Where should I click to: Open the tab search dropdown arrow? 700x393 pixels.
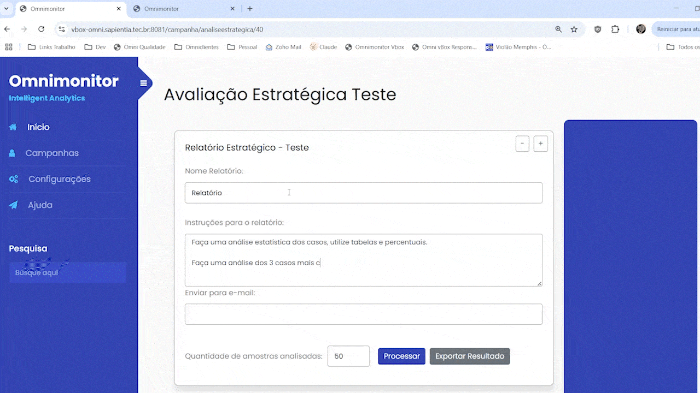point(7,9)
